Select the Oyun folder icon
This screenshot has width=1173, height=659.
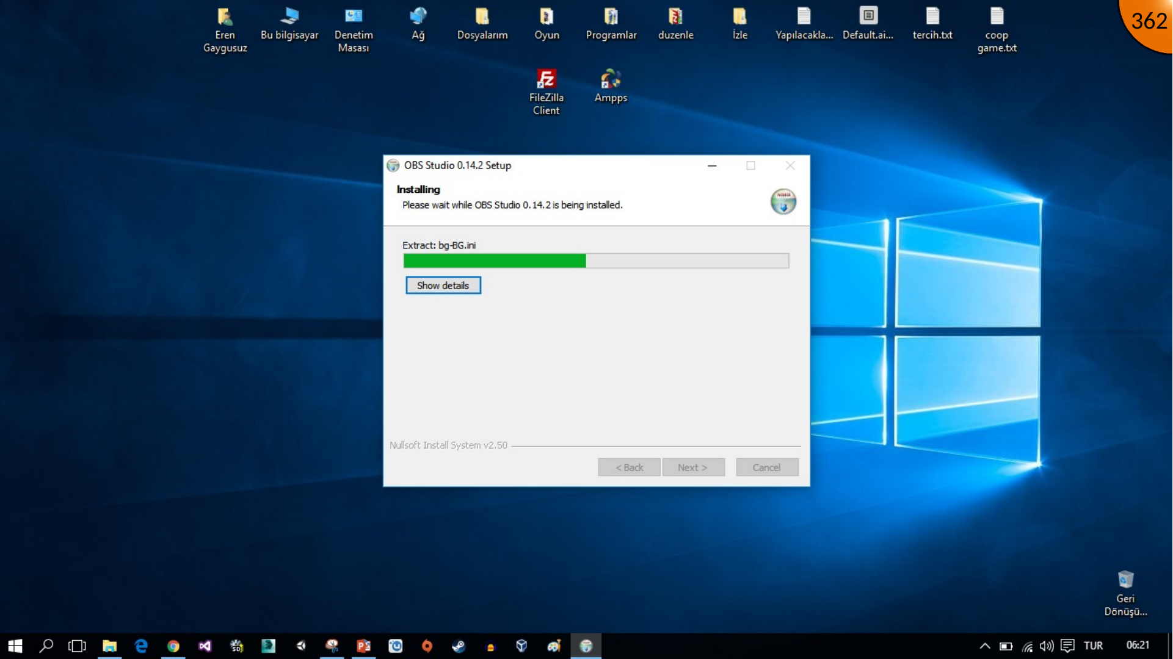547,24
